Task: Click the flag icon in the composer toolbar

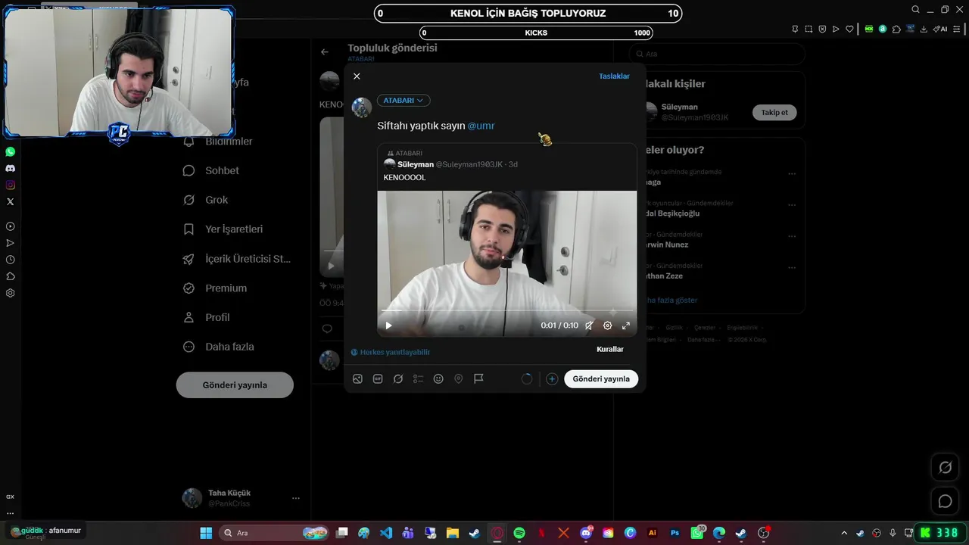Action: (478, 379)
